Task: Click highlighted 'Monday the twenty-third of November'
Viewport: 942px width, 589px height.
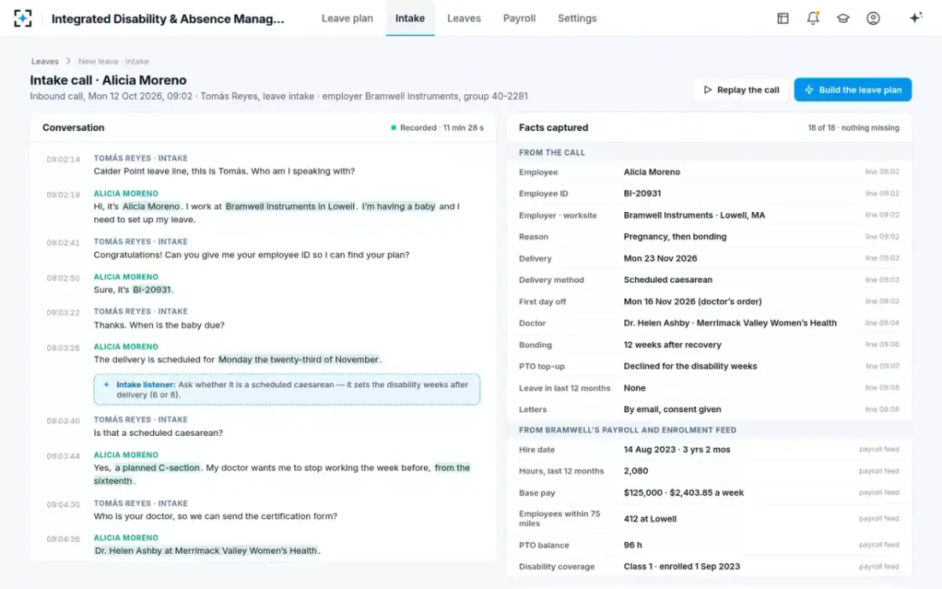Action: click(x=299, y=360)
